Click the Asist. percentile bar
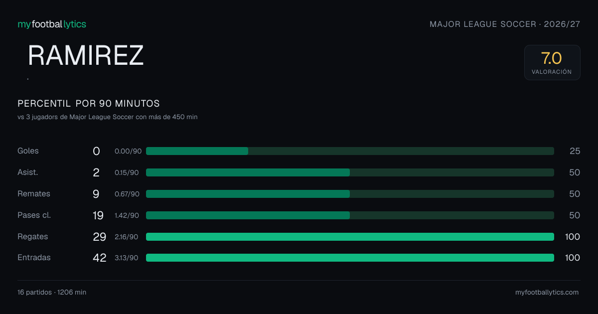The width and height of the screenshot is (598, 314). pos(350,172)
